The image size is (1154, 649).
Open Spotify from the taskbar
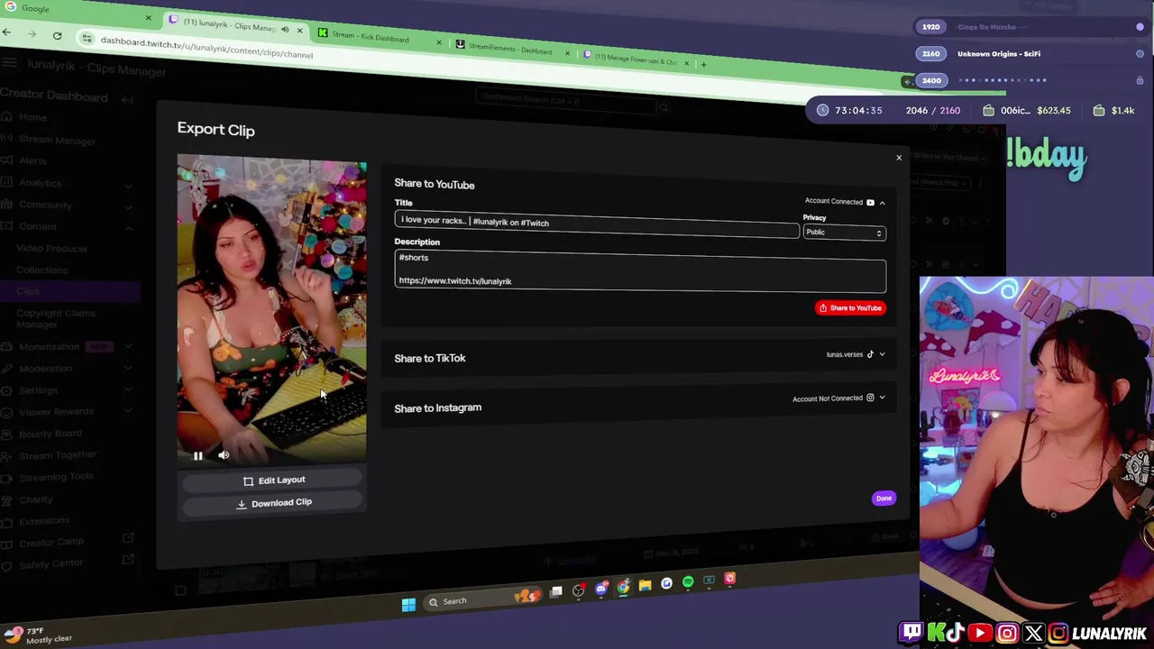[x=688, y=582]
